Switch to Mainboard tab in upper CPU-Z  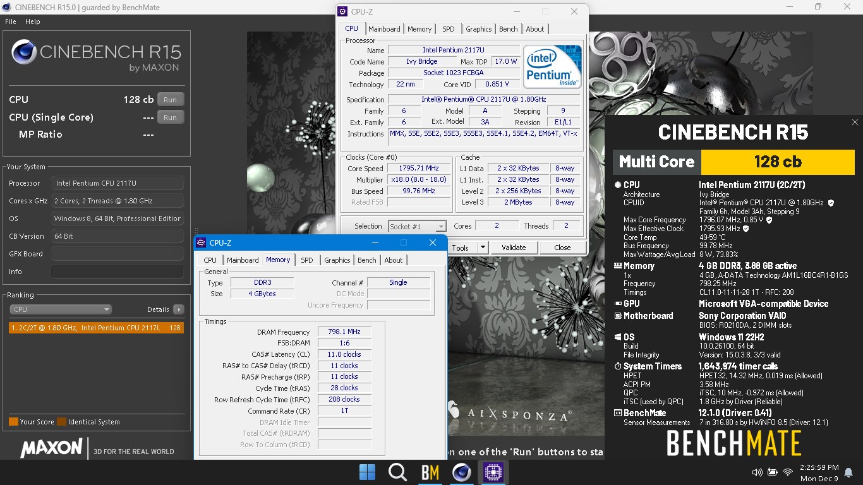[384, 29]
